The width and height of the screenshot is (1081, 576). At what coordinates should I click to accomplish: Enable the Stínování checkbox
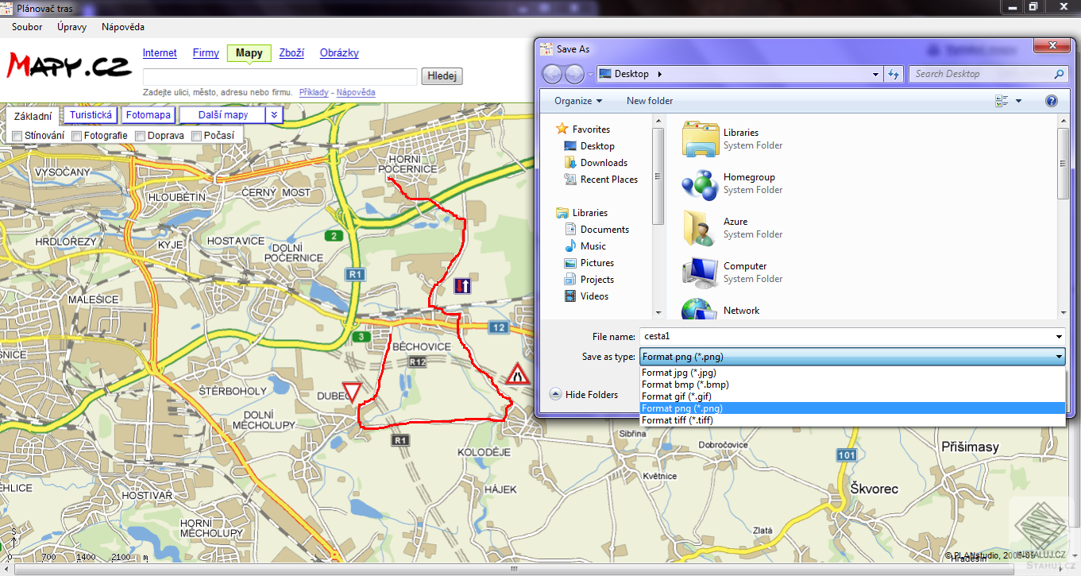point(17,135)
